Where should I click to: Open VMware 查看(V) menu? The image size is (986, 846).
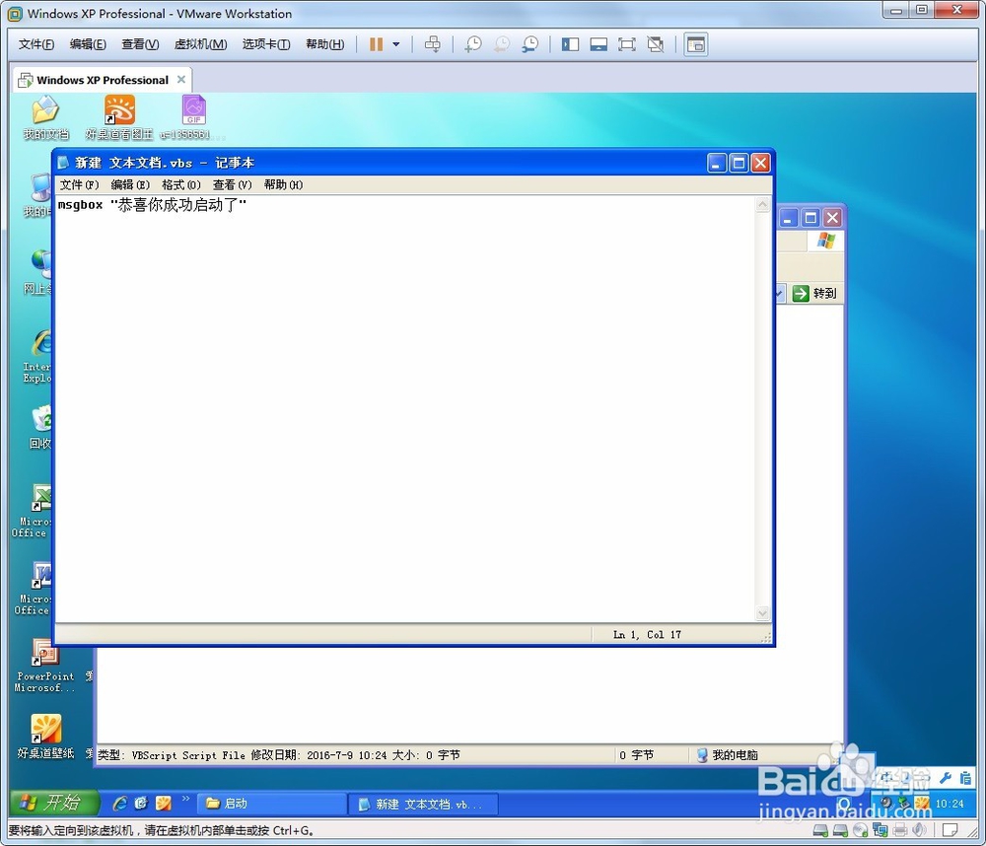tap(140, 44)
